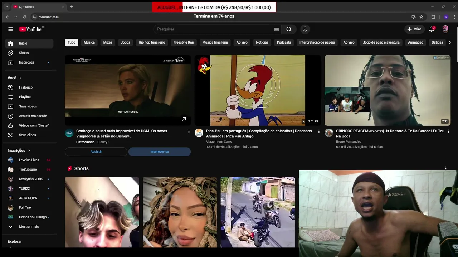Image resolution: width=458 pixels, height=257 pixels.
Task: Open JOTA CLIPS channel
Action: (29, 198)
